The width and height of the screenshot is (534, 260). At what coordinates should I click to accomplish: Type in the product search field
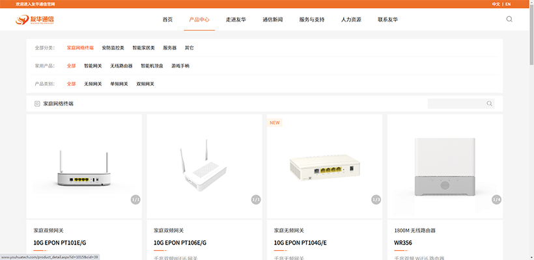point(456,103)
